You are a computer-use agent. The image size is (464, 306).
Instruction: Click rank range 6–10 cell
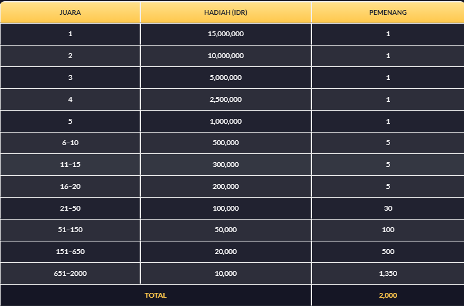[70, 143]
